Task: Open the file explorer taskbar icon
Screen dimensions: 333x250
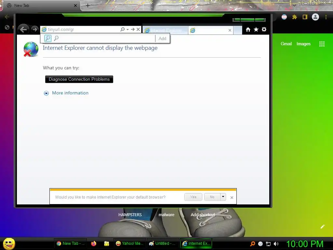Action: pos(107,243)
